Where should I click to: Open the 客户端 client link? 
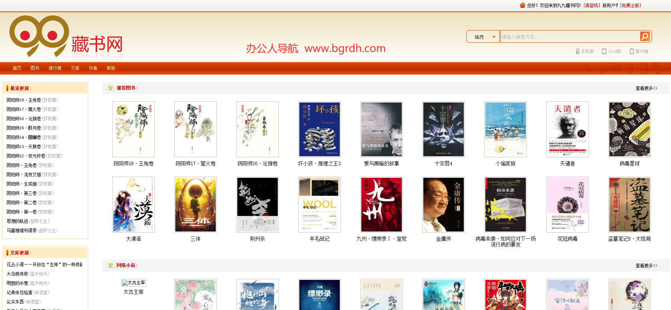[x=639, y=51]
